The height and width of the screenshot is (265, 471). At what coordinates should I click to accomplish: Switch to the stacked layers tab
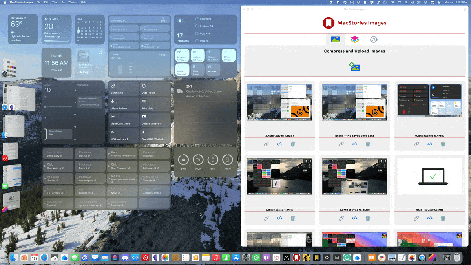pyautogui.click(x=354, y=39)
